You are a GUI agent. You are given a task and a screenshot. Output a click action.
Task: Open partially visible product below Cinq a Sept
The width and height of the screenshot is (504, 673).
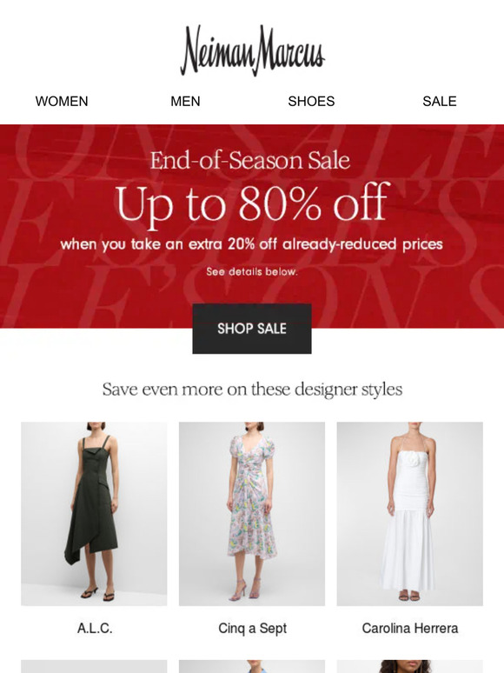pyautogui.click(x=252, y=667)
